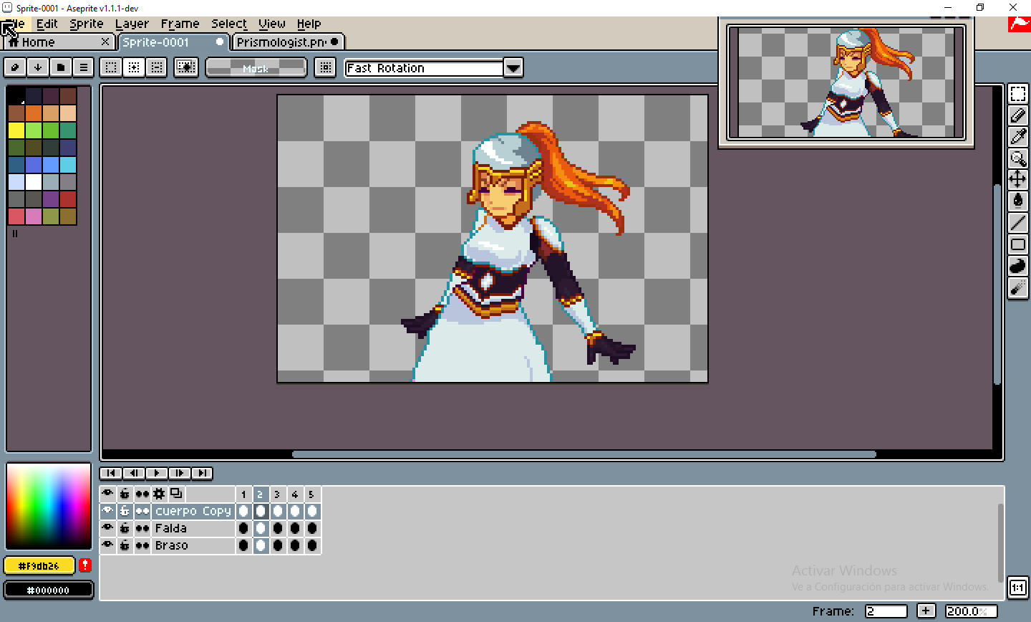Toggle continuous cels for Falda layer
The height and width of the screenshot is (622, 1031).
(142, 528)
